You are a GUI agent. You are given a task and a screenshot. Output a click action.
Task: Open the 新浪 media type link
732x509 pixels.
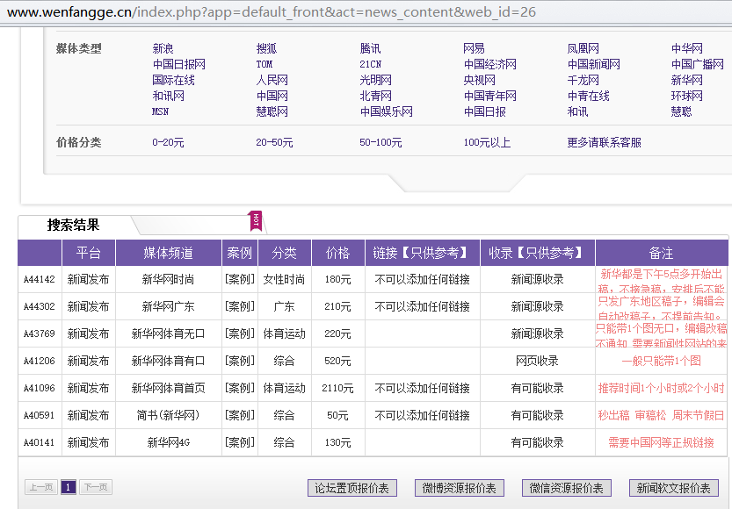click(x=163, y=49)
